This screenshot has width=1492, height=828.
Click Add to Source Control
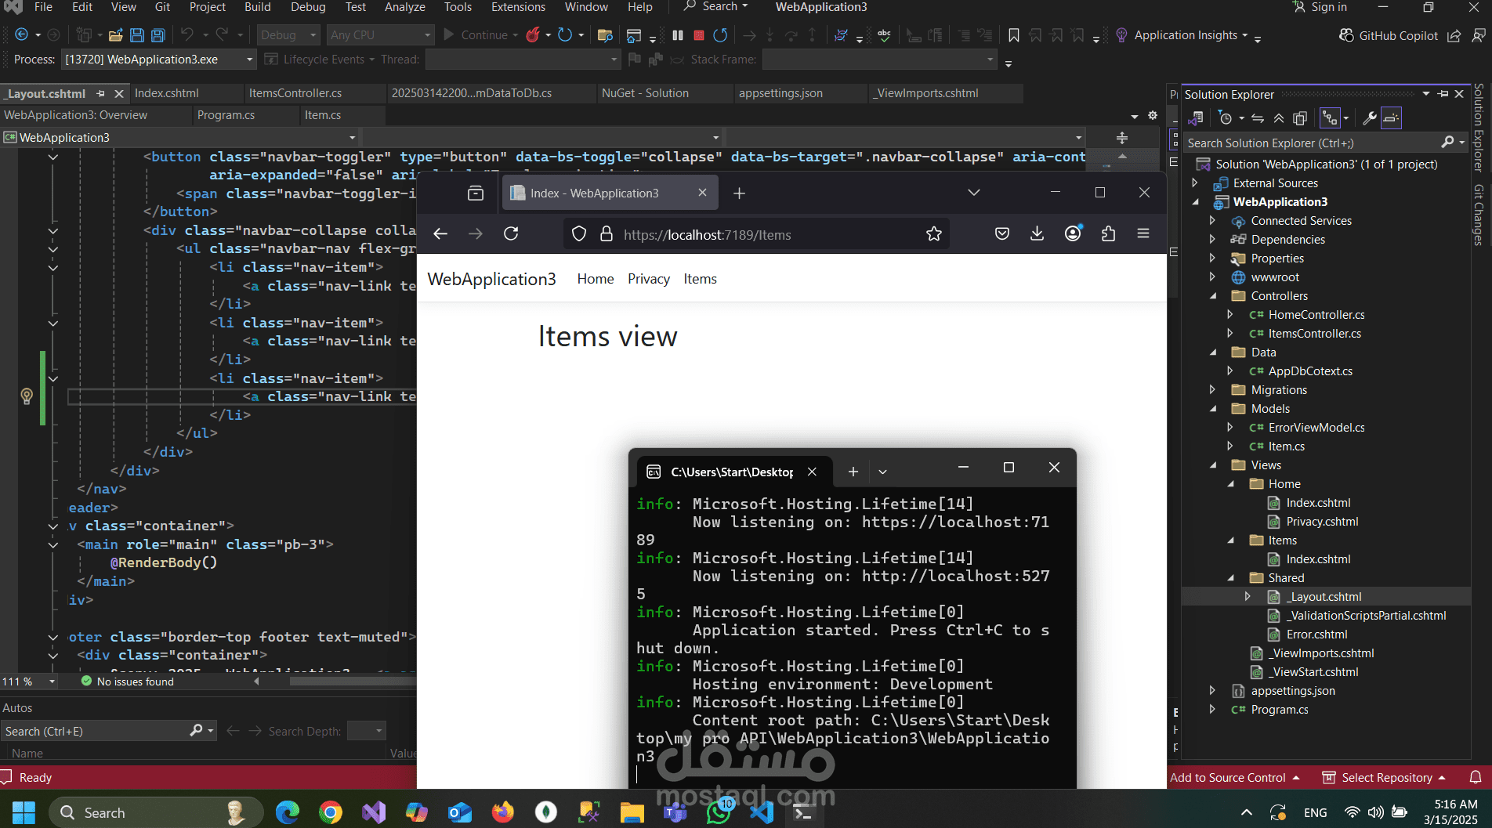coord(1235,778)
